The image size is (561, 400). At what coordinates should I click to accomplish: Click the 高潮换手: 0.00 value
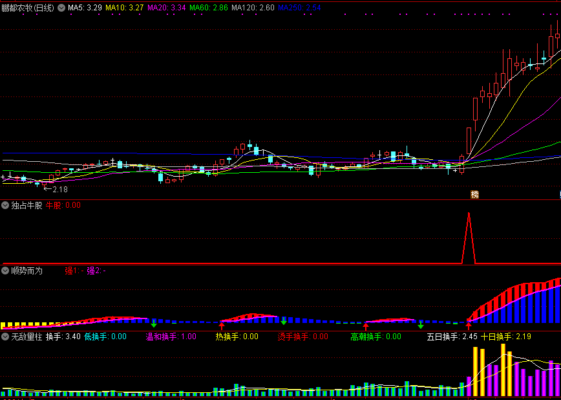(x=376, y=337)
